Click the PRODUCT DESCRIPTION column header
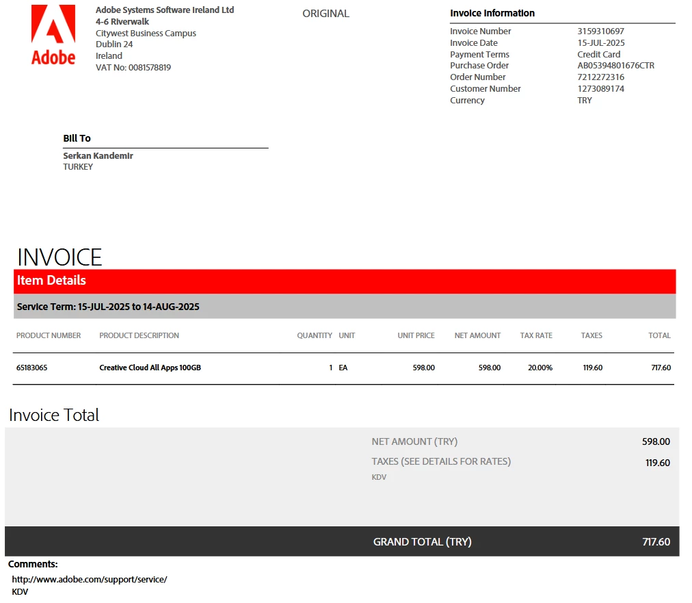This screenshot has height=603, width=692. (x=139, y=335)
